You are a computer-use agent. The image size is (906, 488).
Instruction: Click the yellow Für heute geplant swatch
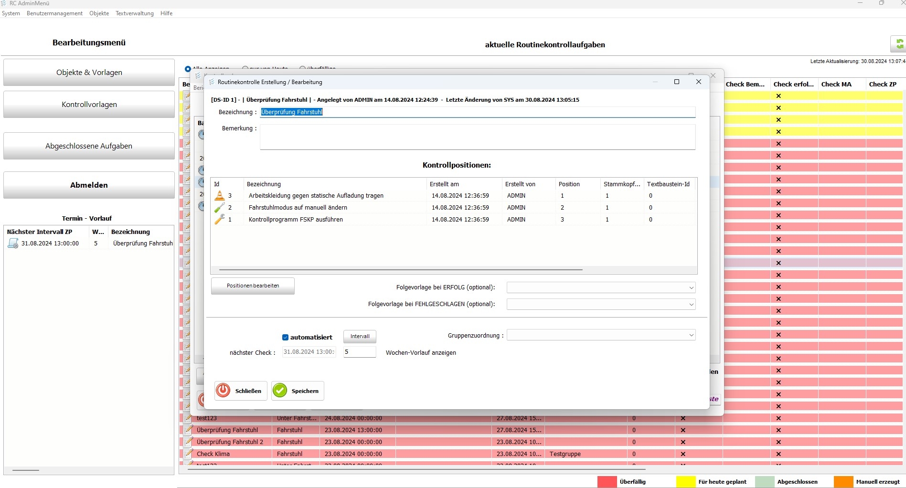[x=686, y=482]
